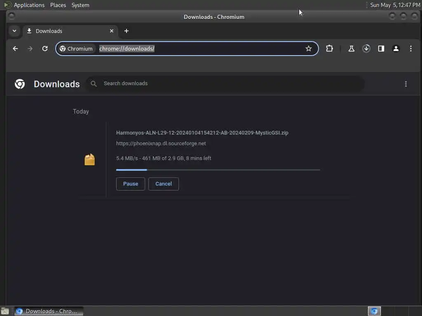The width and height of the screenshot is (422, 316).
Task: Open a new tab with plus button
Action: (x=126, y=31)
